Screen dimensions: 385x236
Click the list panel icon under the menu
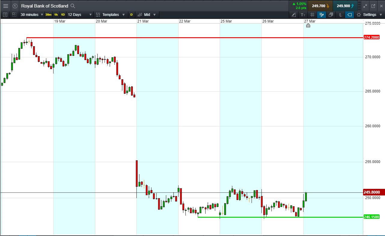tap(5, 15)
